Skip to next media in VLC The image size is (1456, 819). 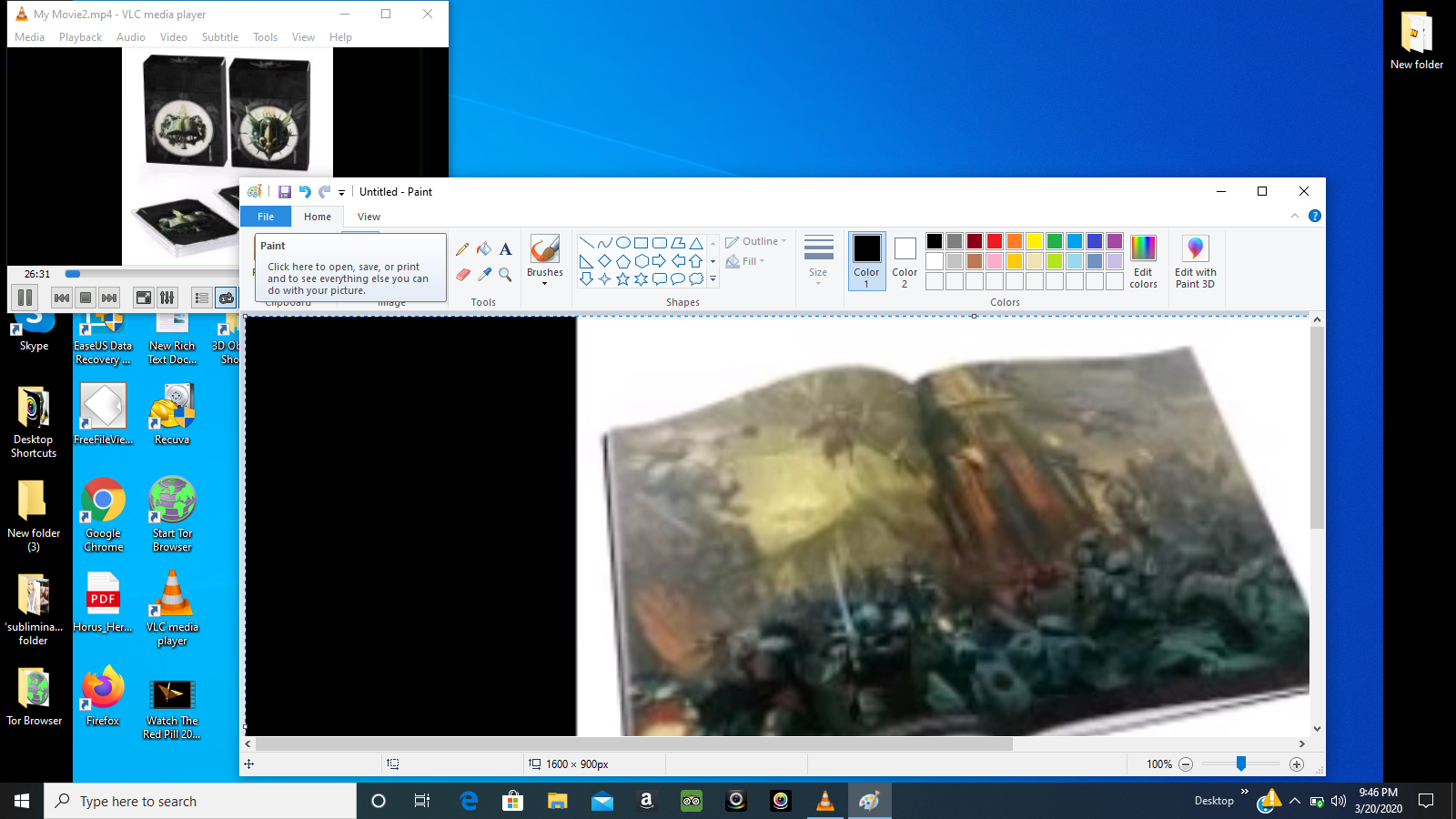pyautogui.click(x=109, y=298)
